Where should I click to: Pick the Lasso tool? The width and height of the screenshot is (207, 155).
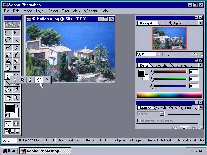click(x=8, y=40)
